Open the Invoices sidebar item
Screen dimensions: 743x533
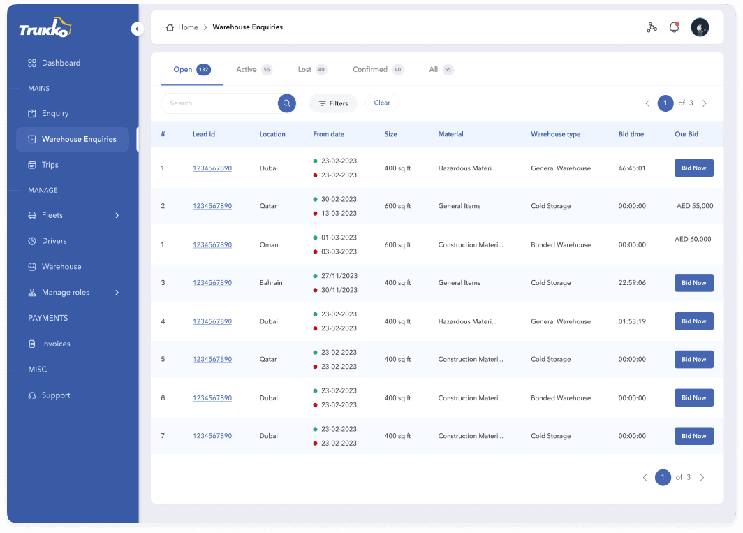click(55, 344)
